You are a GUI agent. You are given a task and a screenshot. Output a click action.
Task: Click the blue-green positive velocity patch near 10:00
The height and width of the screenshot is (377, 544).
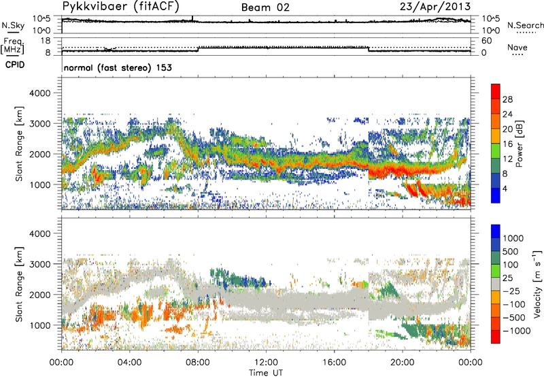(239, 278)
